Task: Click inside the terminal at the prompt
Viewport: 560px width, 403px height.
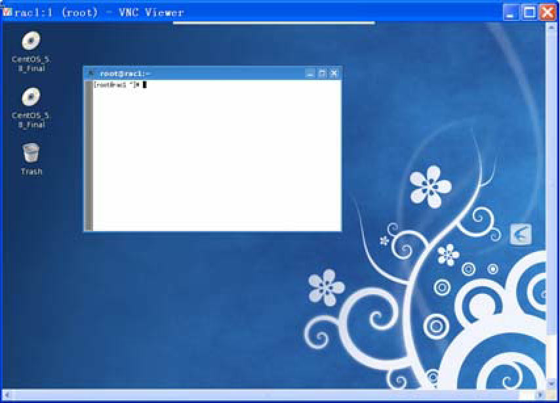Action: [145, 85]
